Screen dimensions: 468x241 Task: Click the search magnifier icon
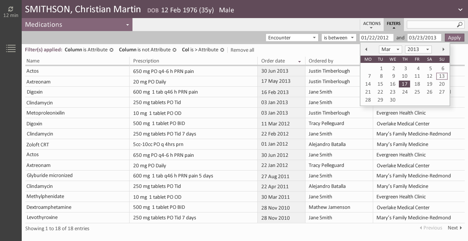[459, 25]
